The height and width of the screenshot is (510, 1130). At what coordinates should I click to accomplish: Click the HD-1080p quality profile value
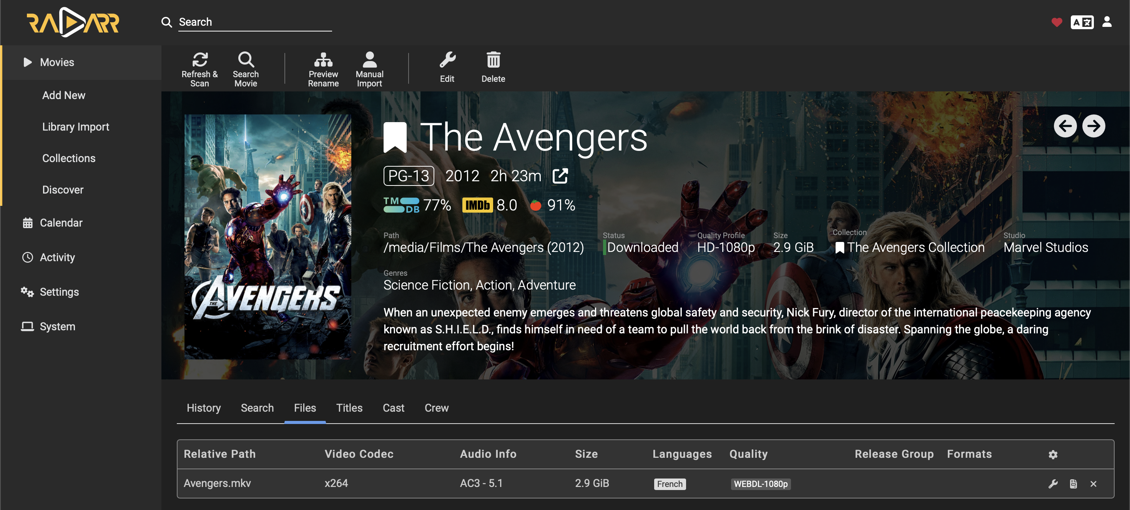pos(726,248)
